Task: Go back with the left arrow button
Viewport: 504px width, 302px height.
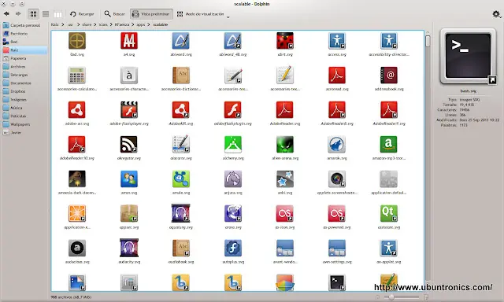Action: pos(6,14)
